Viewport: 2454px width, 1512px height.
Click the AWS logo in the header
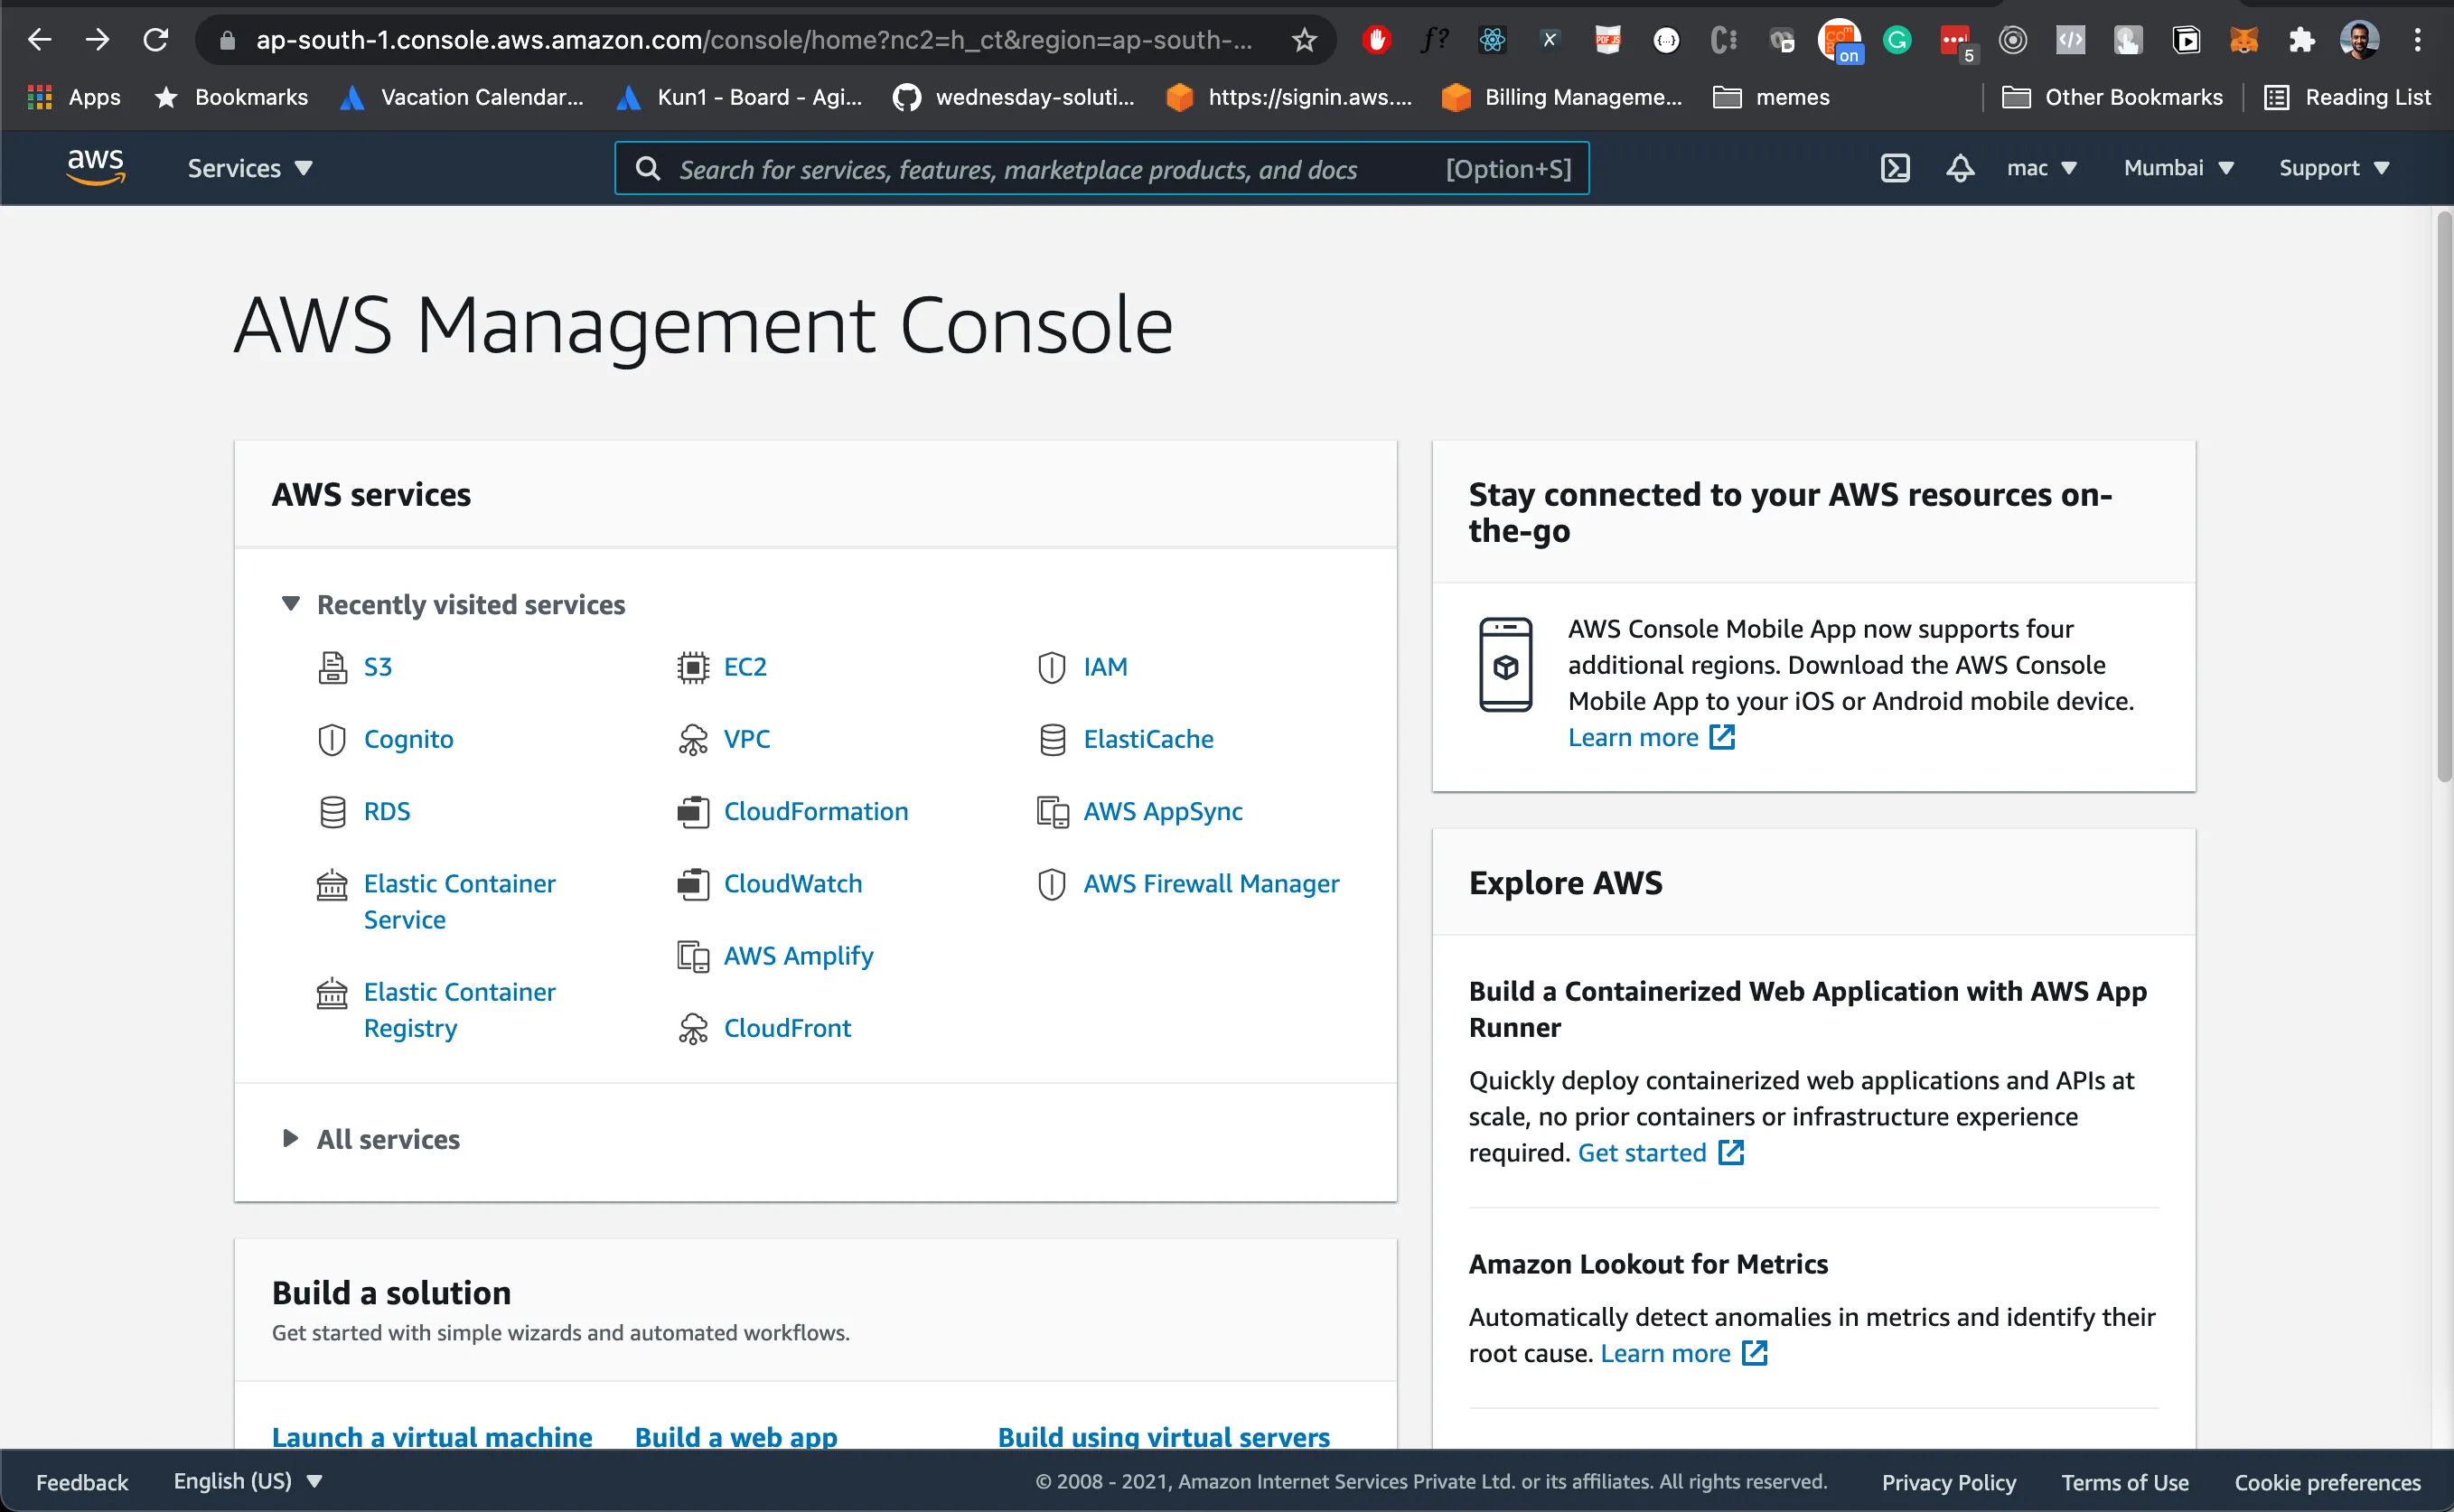click(x=95, y=167)
